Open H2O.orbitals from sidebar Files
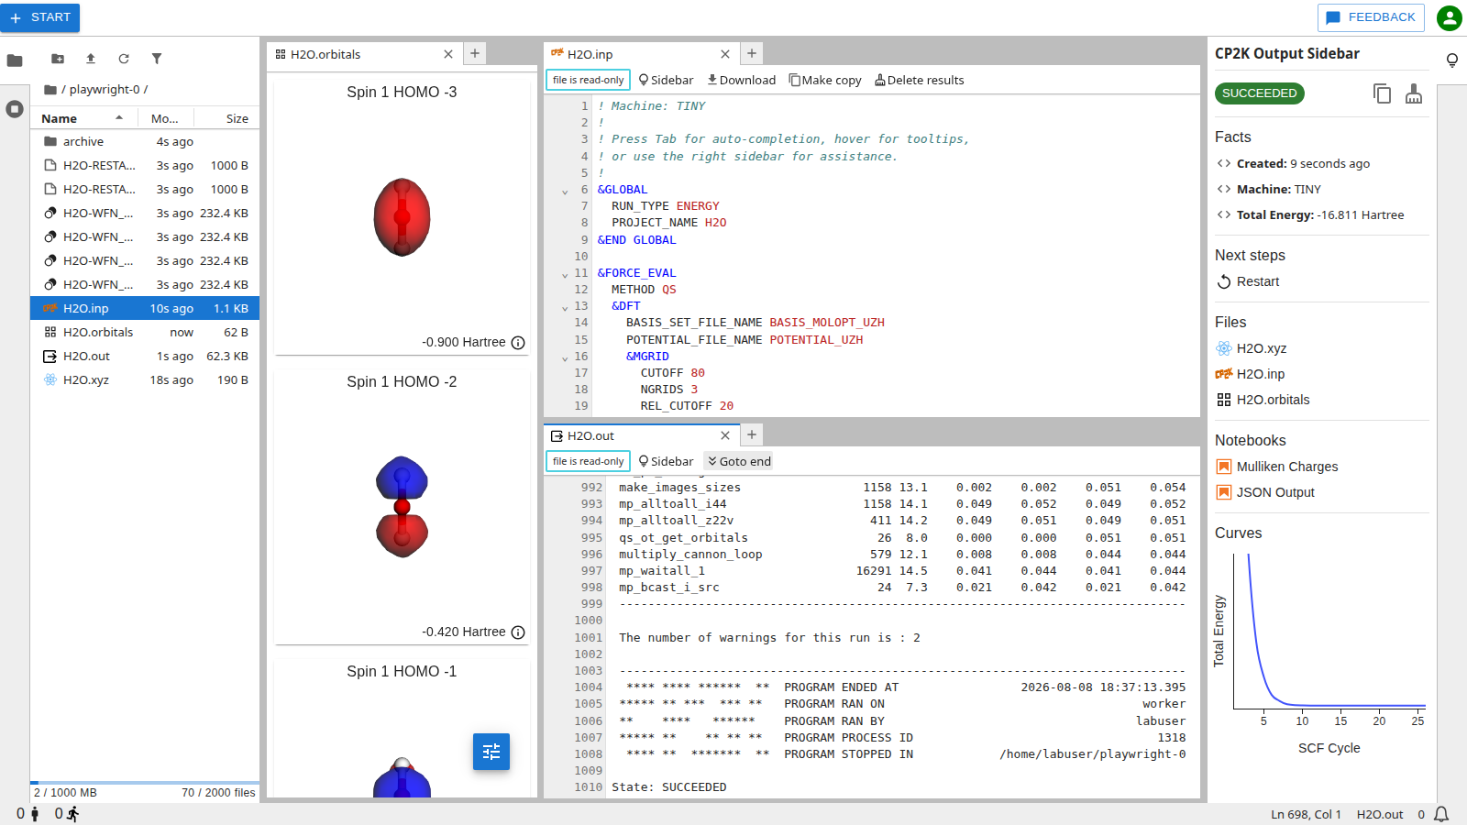This screenshot has height=825, width=1467. [x=1263, y=400]
